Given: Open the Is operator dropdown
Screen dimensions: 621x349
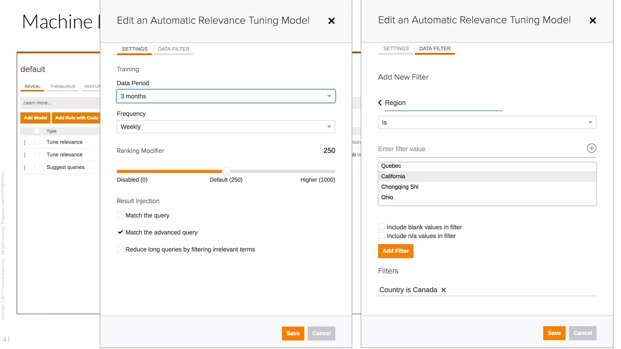Looking at the screenshot, I should tap(487, 122).
